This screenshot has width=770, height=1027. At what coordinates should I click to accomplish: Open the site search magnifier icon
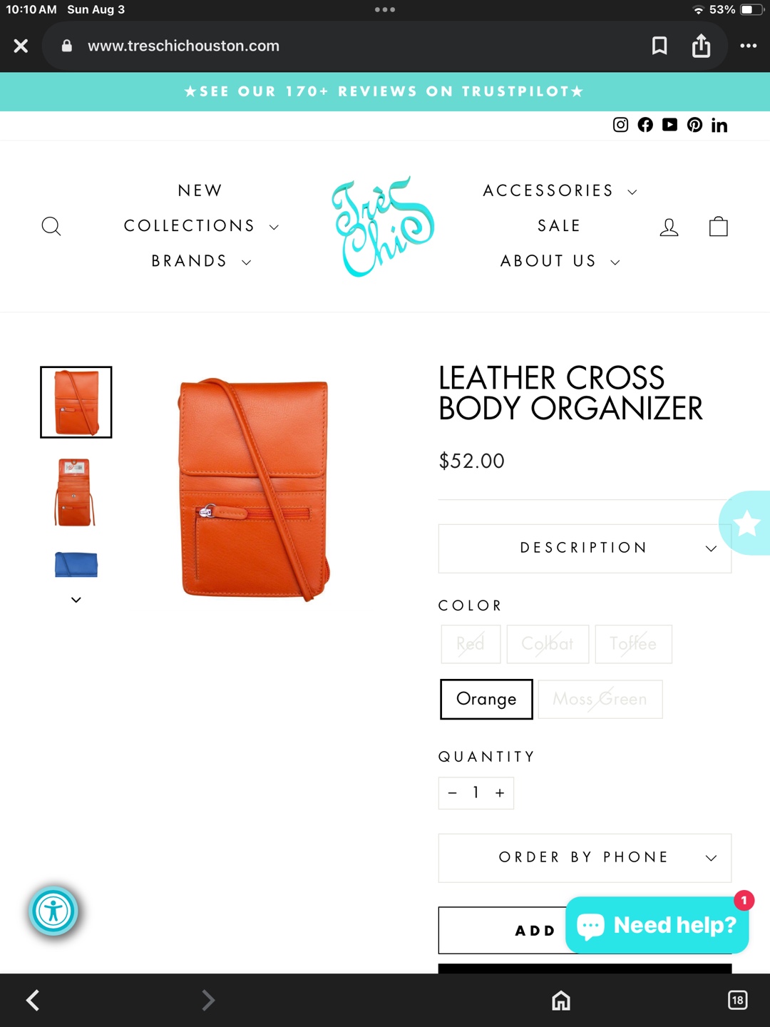coord(51,227)
